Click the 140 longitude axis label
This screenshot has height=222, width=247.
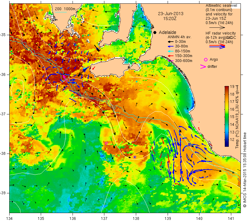click(x=199, y=219)
